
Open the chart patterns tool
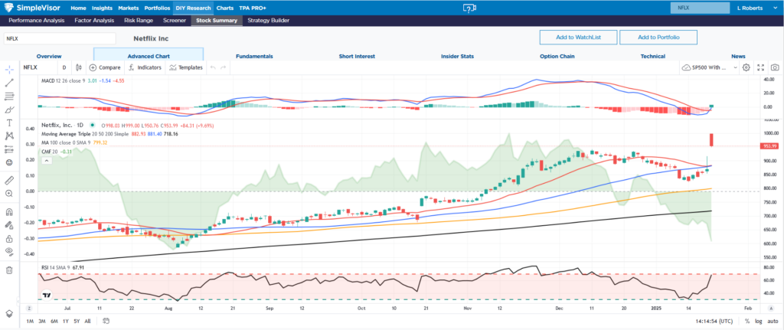click(x=9, y=136)
